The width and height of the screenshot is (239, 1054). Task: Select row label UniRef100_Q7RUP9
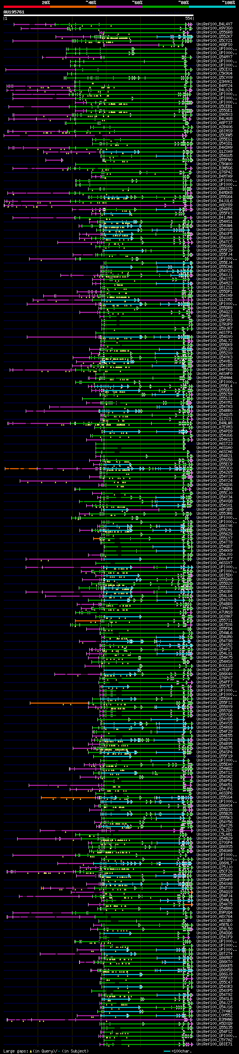(x=214, y=324)
